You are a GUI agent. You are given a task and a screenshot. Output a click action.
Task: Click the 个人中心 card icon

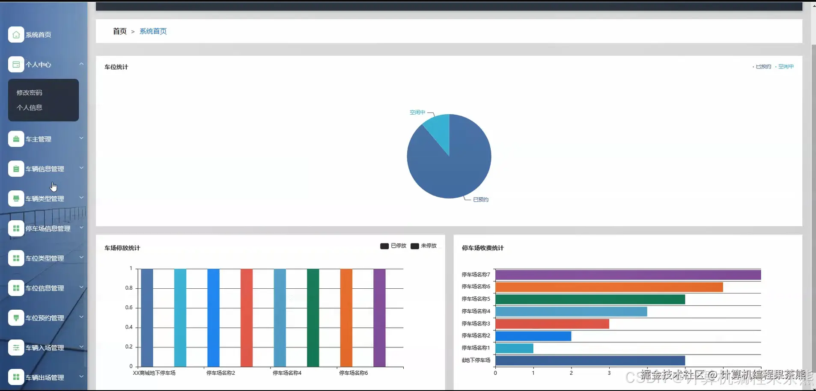pyautogui.click(x=16, y=65)
